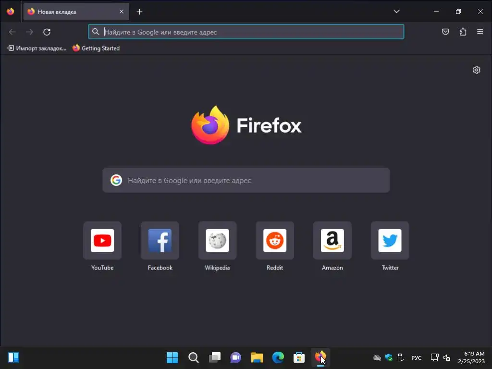Open the YouTube shortcut tile
Viewport: 492px width, 369px height.
(x=102, y=240)
